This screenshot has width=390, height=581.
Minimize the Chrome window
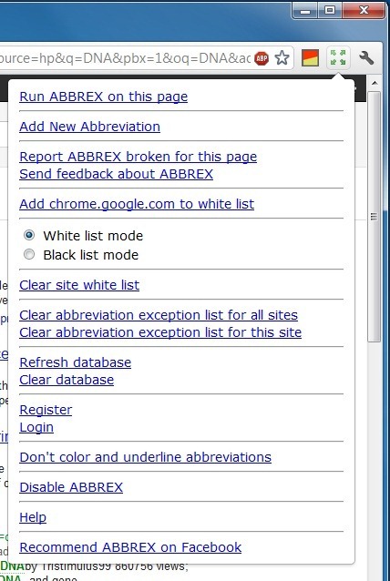[x=305, y=10]
